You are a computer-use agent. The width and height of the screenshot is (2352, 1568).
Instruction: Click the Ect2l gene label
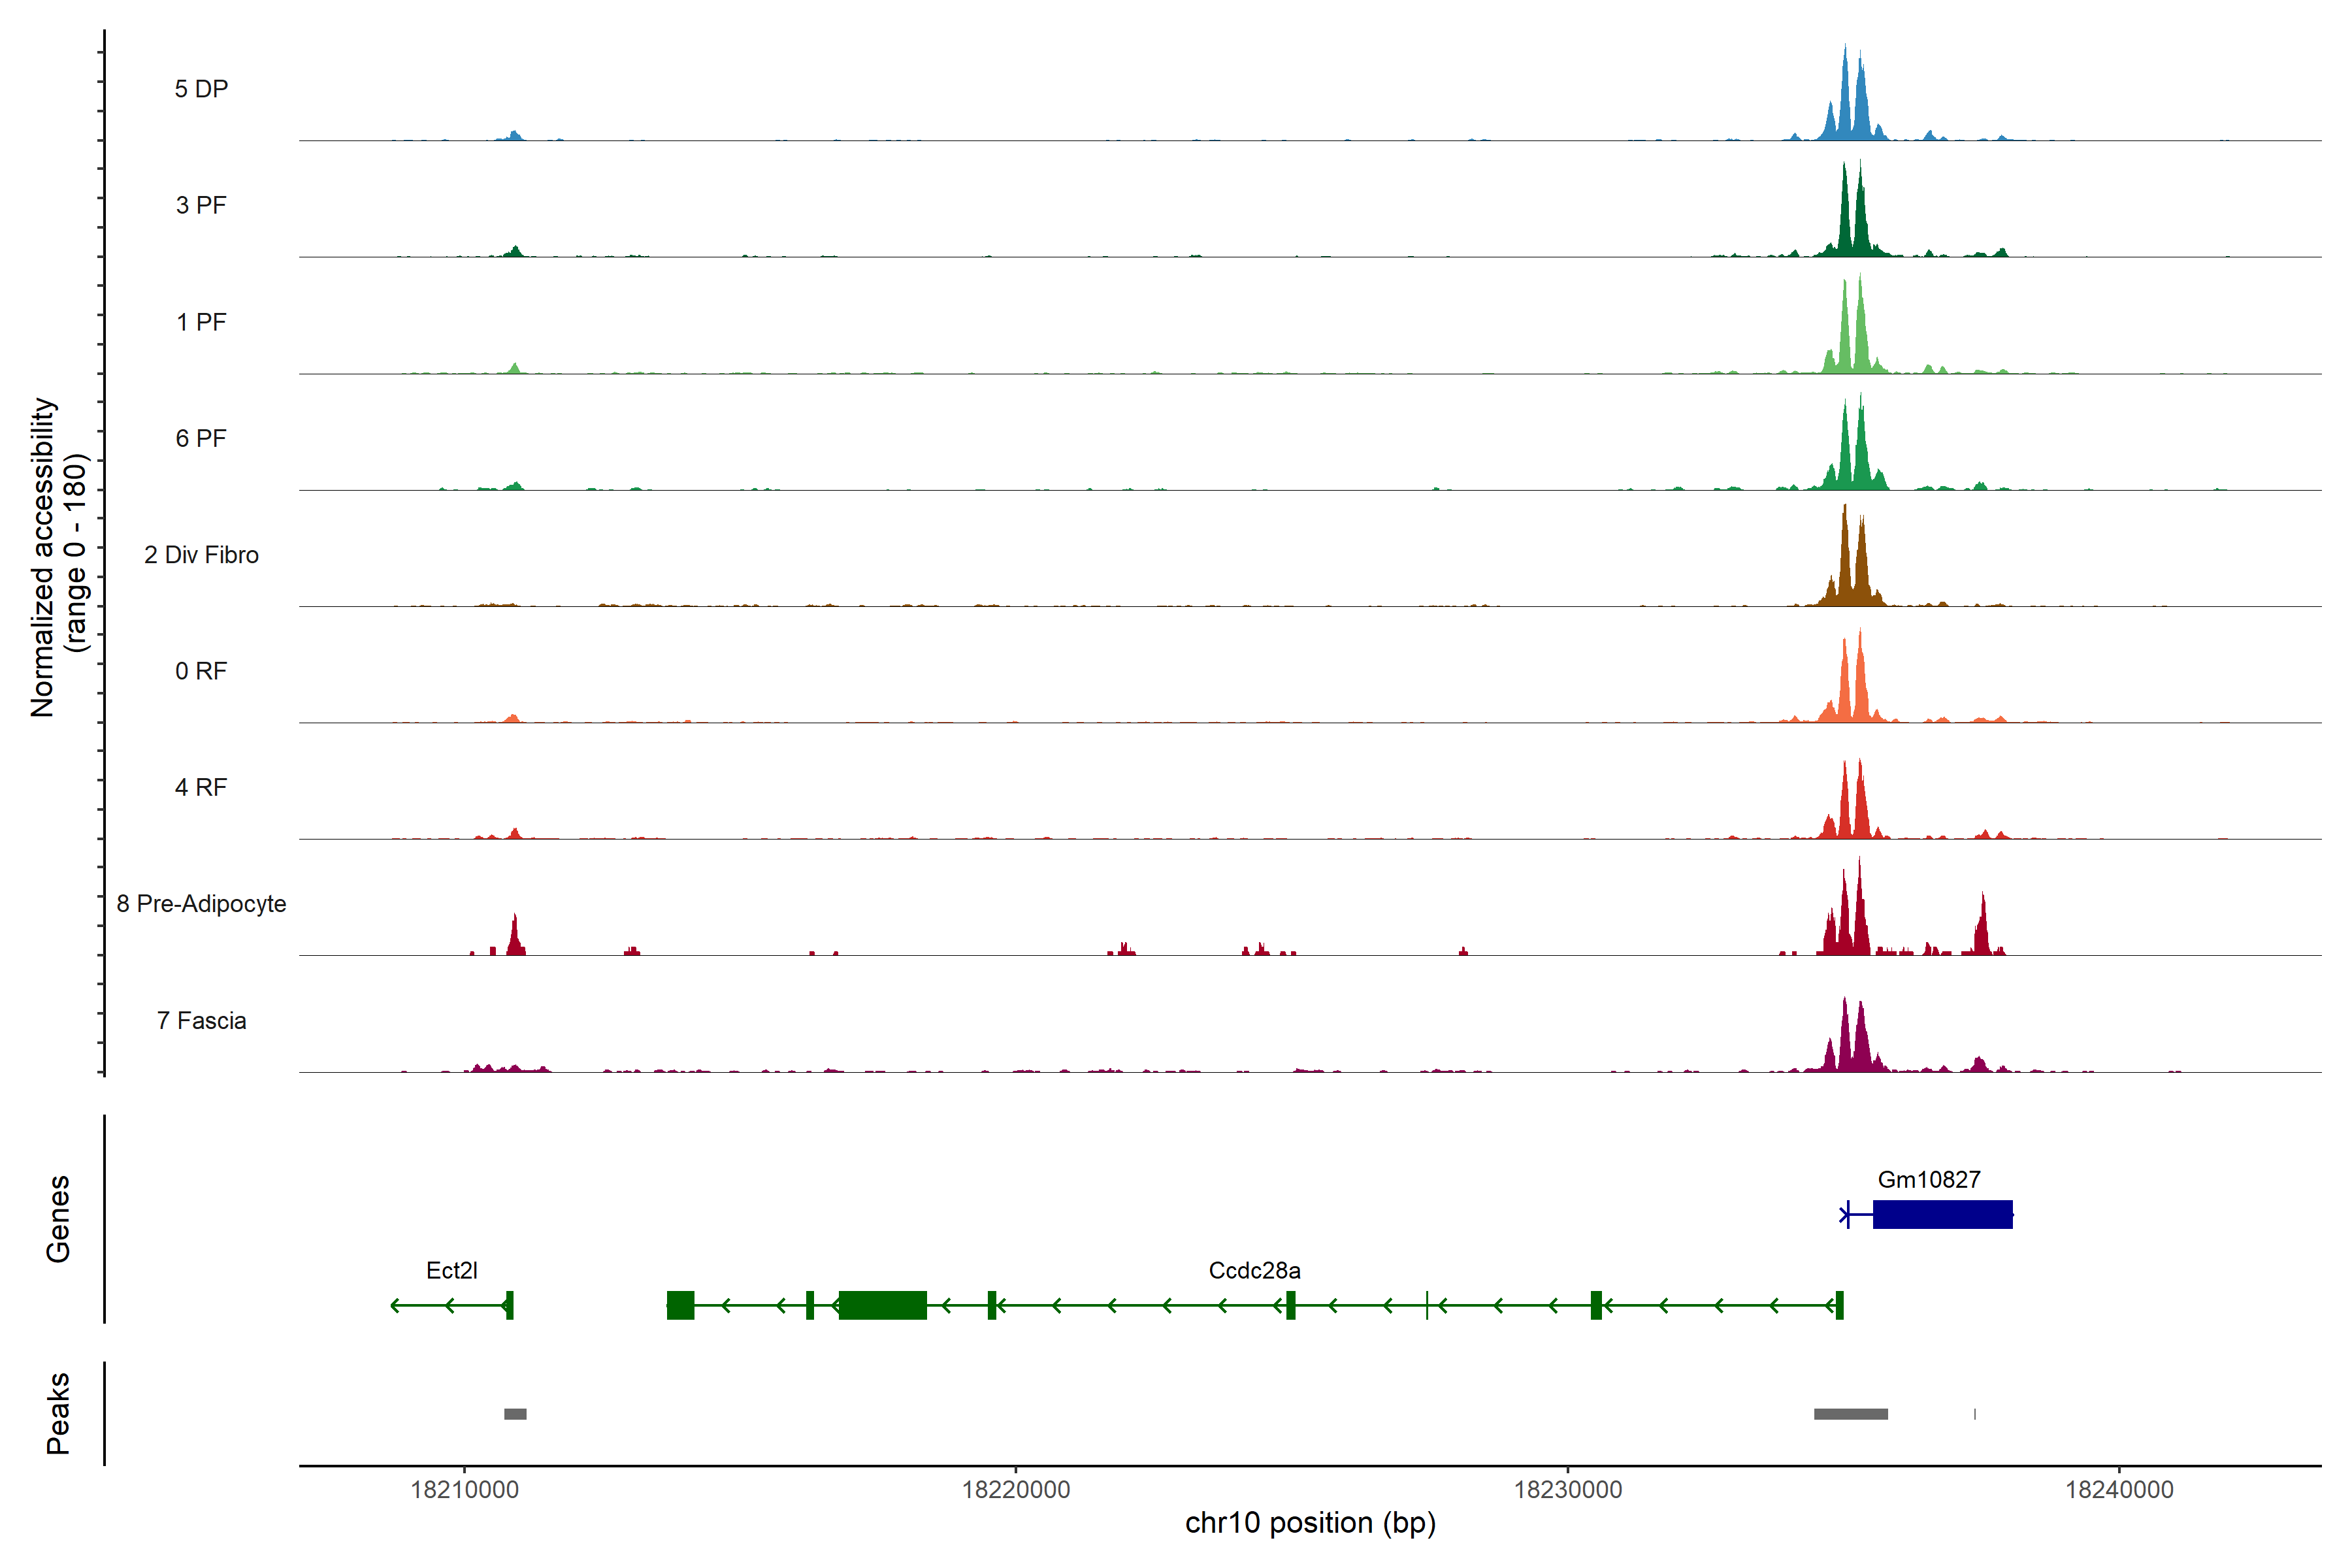pyautogui.click(x=451, y=1271)
